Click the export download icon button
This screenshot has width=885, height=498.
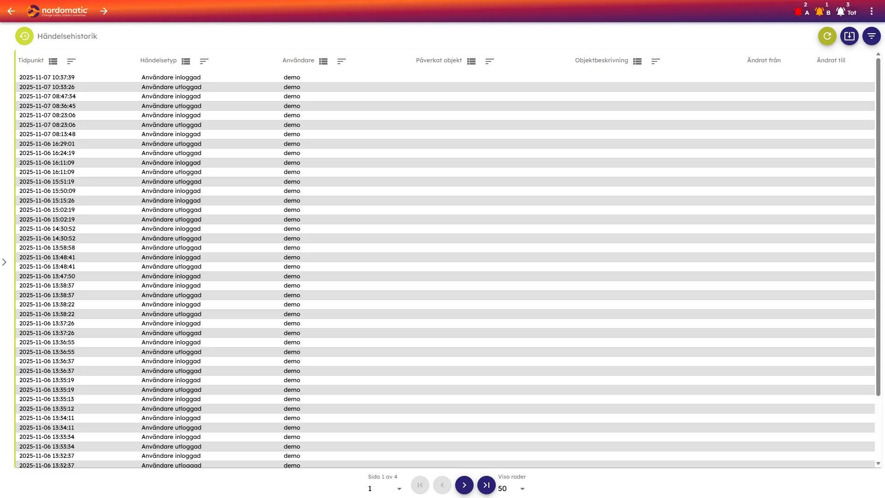(849, 36)
